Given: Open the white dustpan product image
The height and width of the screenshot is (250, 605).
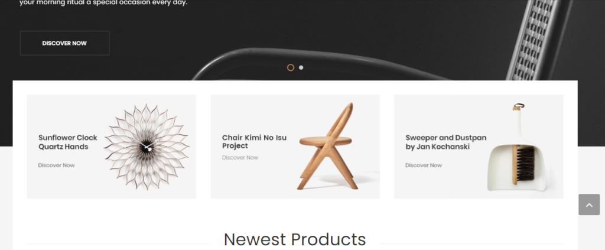Looking at the screenshot, I should click(x=517, y=147).
